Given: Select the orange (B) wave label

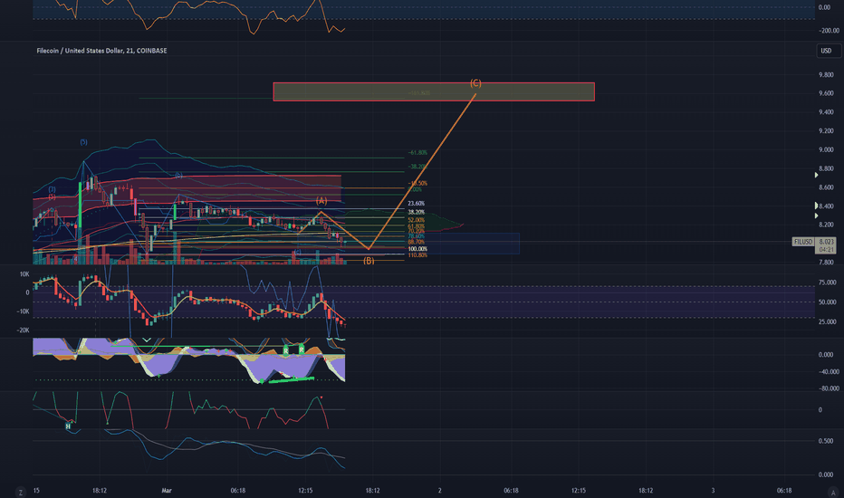Looking at the screenshot, I should [369, 261].
